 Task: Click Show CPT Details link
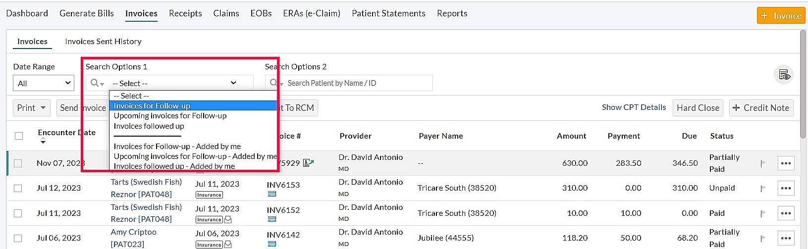click(x=634, y=107)
